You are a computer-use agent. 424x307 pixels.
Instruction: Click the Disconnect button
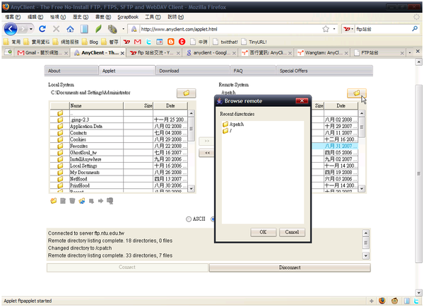(290, 267)
